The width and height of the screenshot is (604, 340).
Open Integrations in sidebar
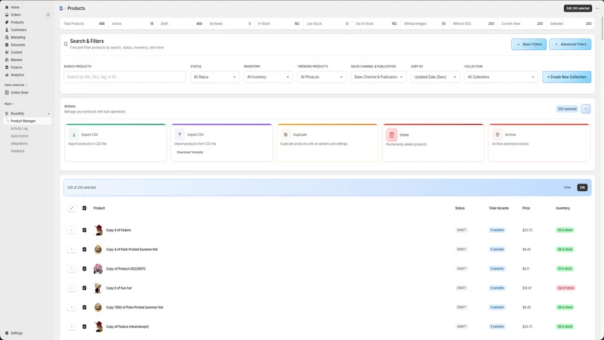click(x=20, y=144)
